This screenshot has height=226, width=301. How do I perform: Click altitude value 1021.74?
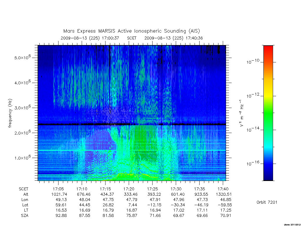pos(59,194)
